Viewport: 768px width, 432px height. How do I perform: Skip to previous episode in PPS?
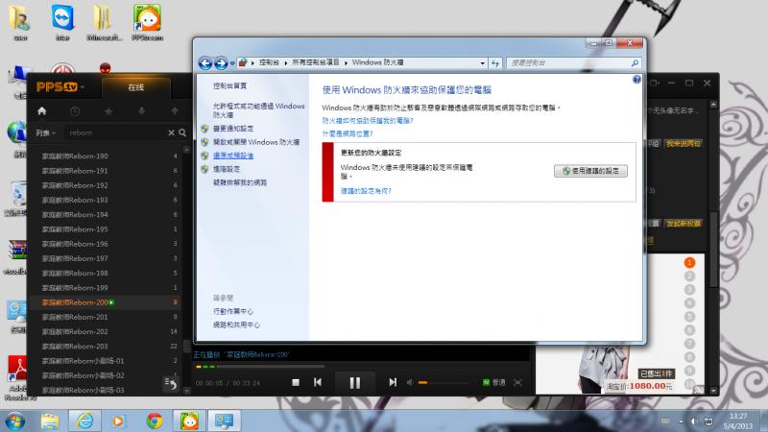point(318,382)
